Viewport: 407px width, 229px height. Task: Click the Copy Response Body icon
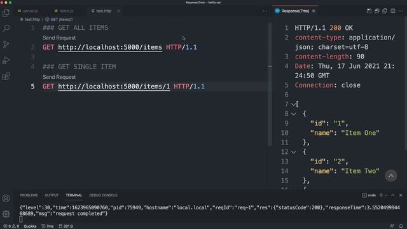pos(385,11)
